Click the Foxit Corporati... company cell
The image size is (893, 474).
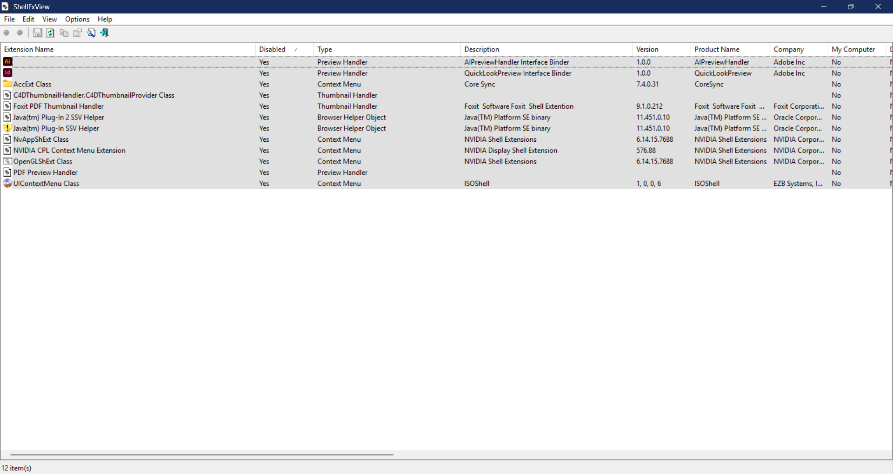799,106
